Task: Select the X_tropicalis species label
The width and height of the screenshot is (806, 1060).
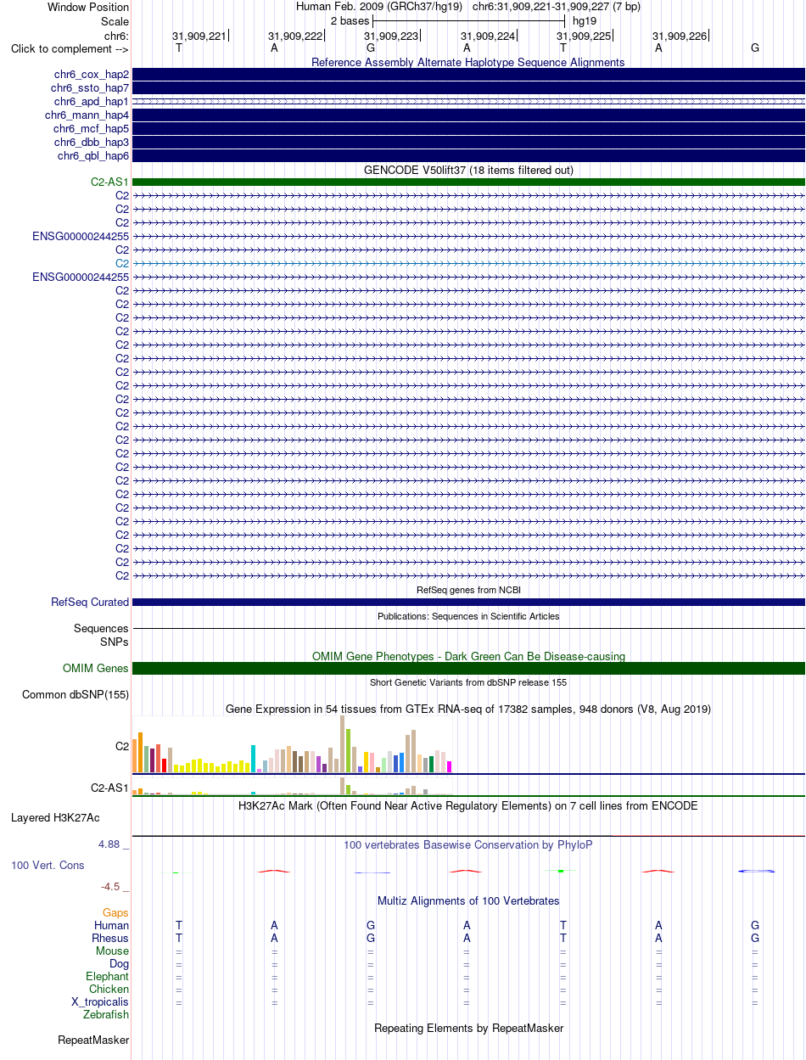Action: click(101, 1002)
